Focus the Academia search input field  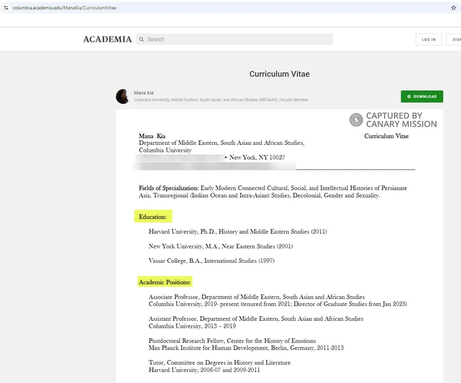(237, 40)
